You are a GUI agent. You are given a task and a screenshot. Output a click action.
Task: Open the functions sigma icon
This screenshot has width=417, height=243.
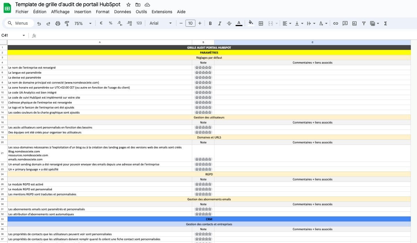coord(385,23)
